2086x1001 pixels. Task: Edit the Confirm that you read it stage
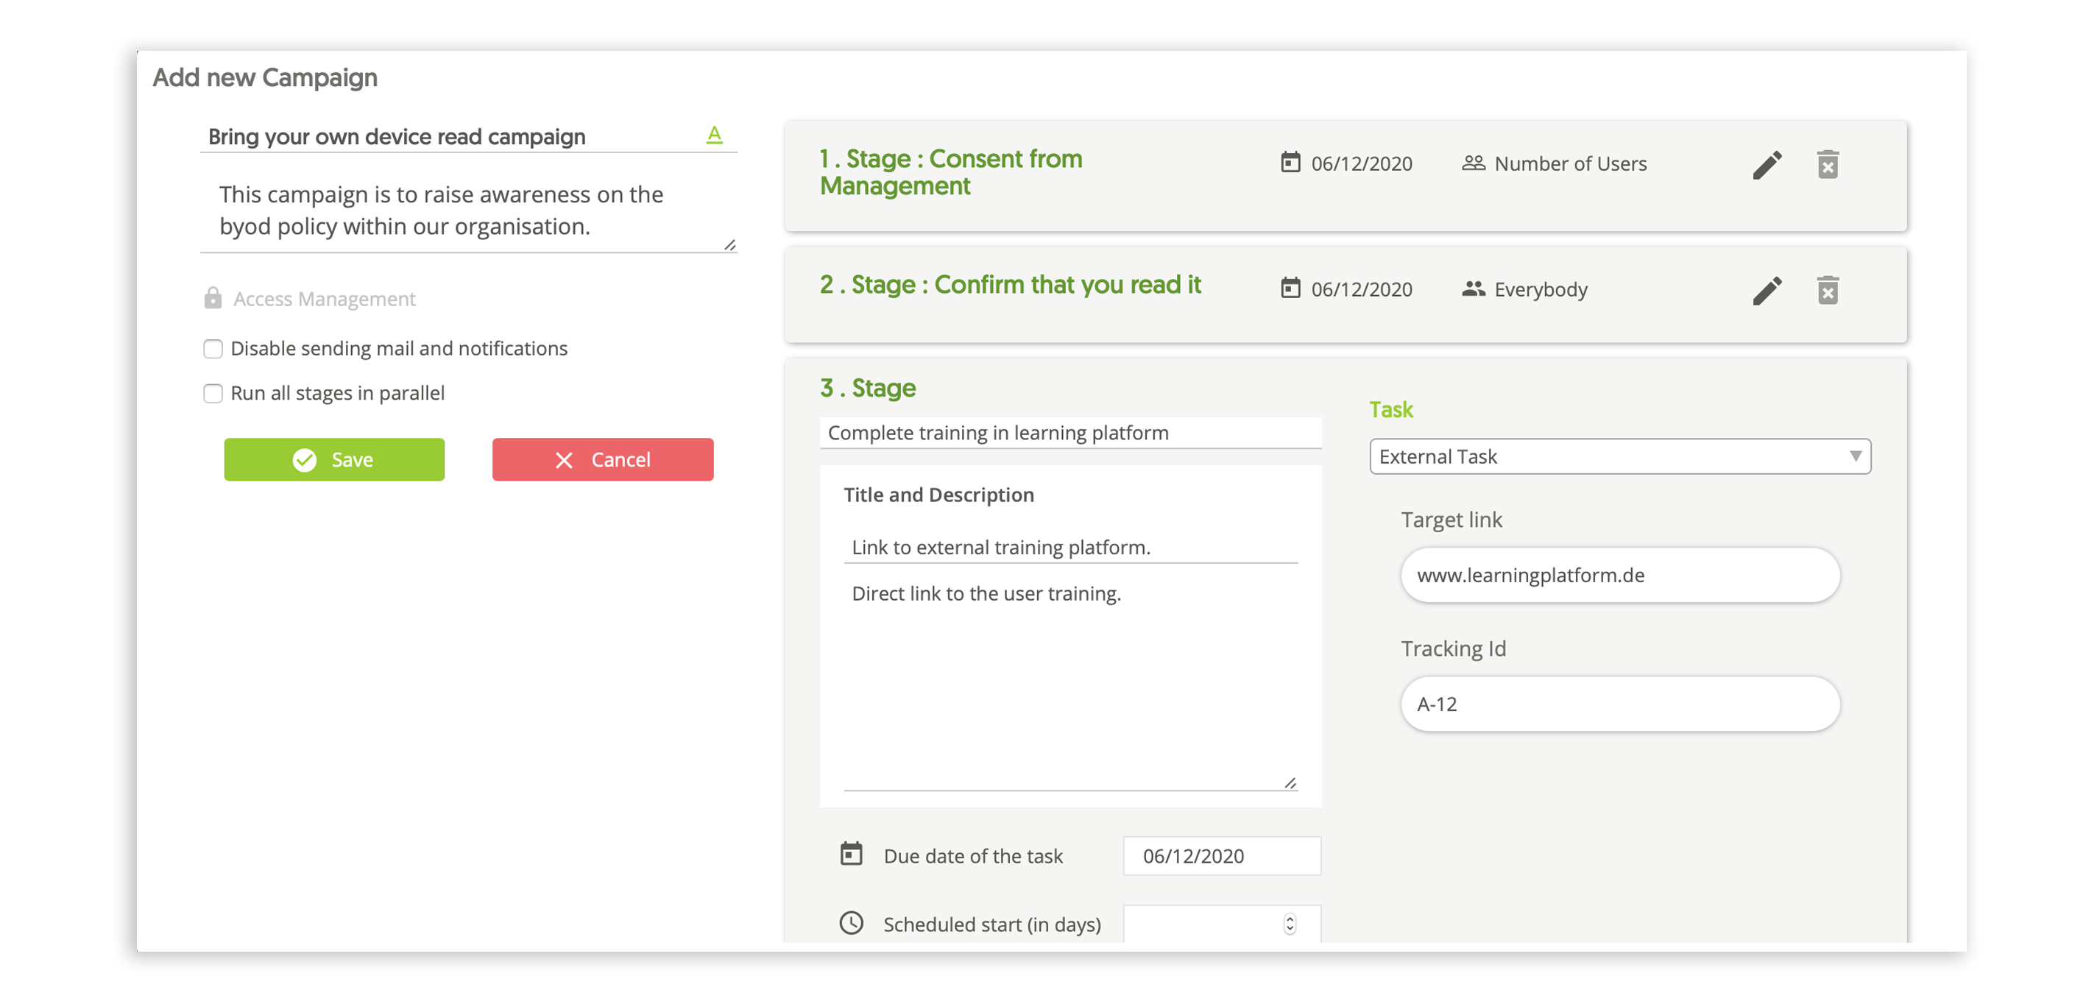click(x=1767, y=290)
